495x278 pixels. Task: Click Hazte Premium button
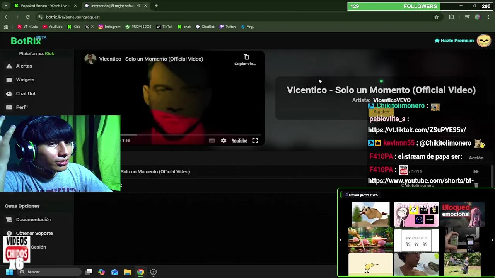(x=454, y=41)
